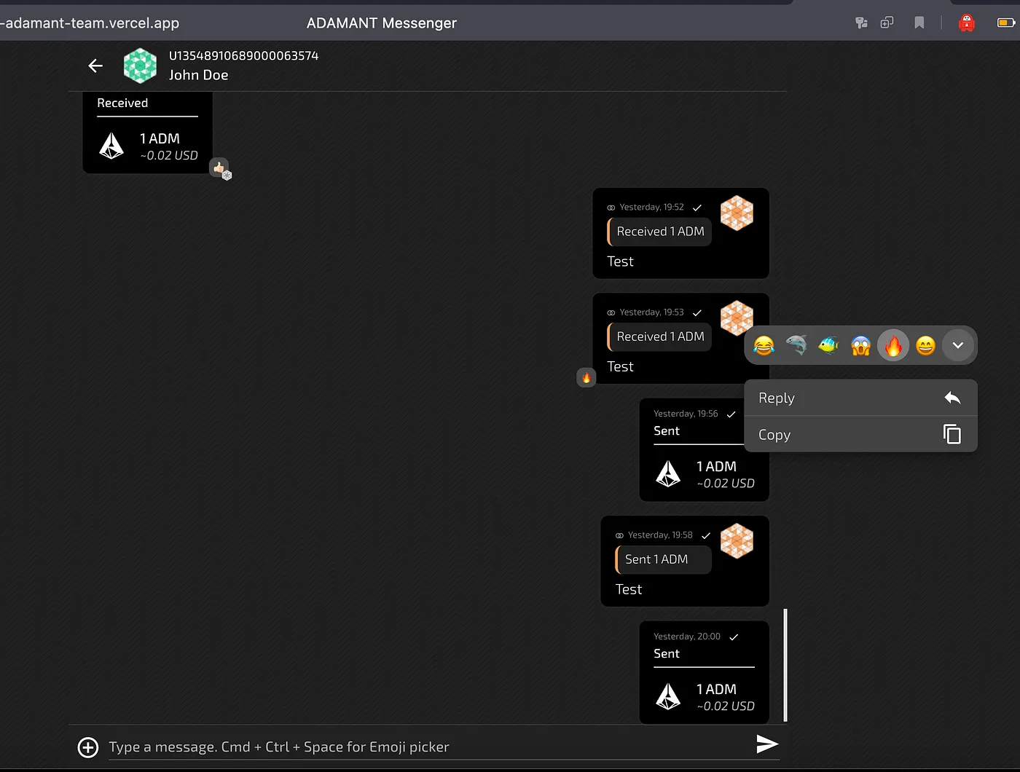
Task: Click the fire reaction badge under the 19:53 message
Action: pyautogui.click(x=586, y=377)
